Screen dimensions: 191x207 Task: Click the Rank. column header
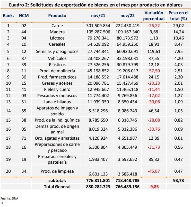point(8,15)
